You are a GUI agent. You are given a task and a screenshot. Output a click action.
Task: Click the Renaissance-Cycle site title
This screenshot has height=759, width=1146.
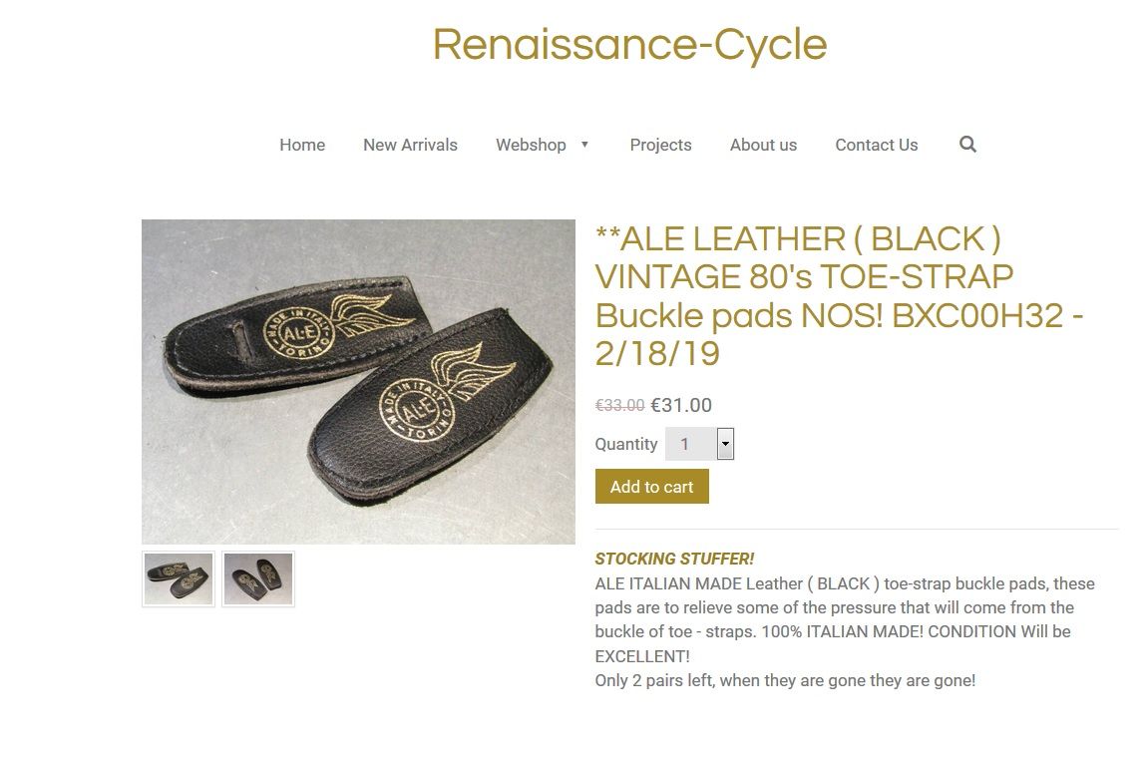629,45
